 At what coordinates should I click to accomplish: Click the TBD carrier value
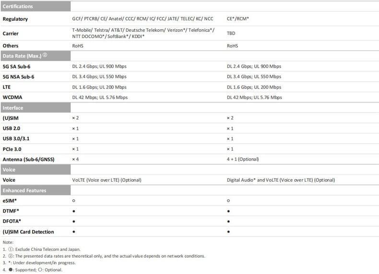(231, 33)
